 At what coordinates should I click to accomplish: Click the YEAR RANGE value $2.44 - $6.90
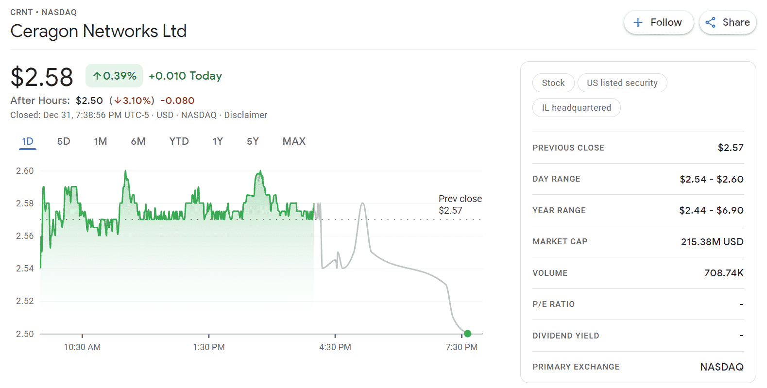pos(712,210)
